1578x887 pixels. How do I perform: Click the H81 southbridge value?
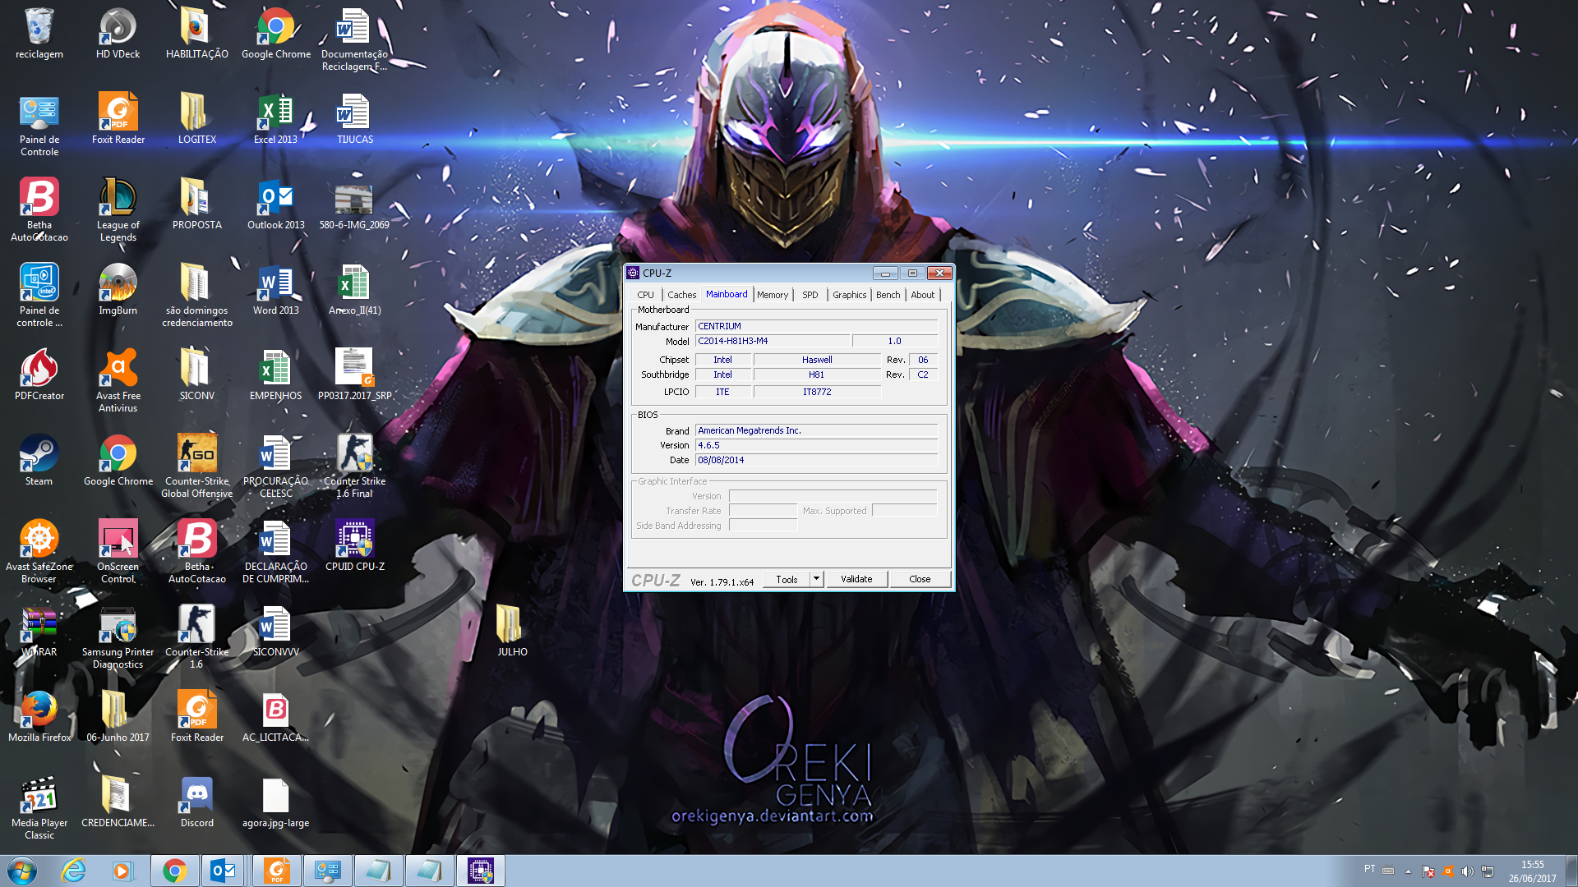[817, 375]
